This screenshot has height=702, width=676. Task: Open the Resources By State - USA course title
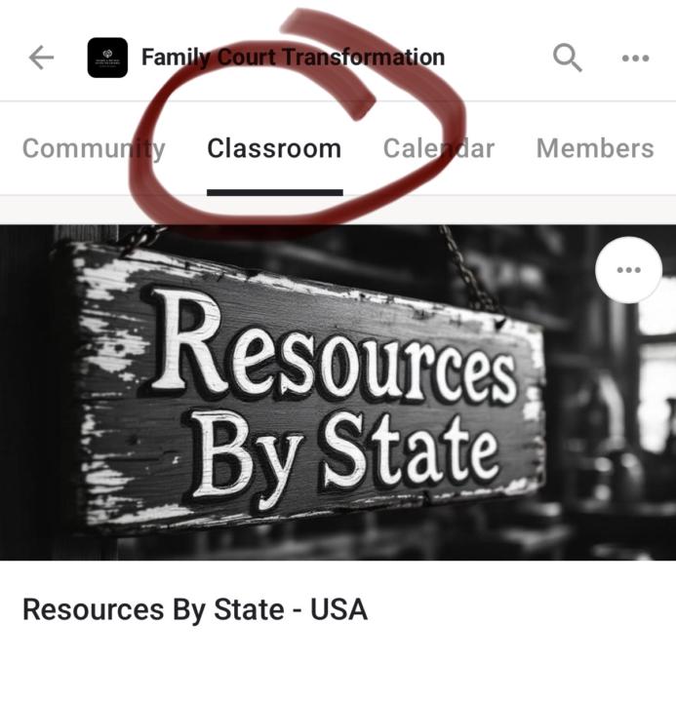point(195,609)
